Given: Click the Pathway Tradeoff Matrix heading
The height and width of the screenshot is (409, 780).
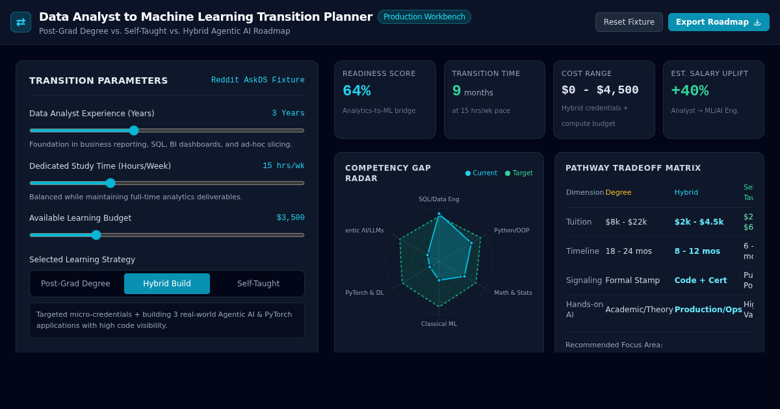Looking at the screenshot, I should pyautogui.click(x=633, y=168).
